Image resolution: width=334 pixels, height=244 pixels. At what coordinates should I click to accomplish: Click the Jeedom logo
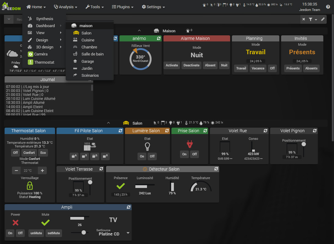point(11,6)
